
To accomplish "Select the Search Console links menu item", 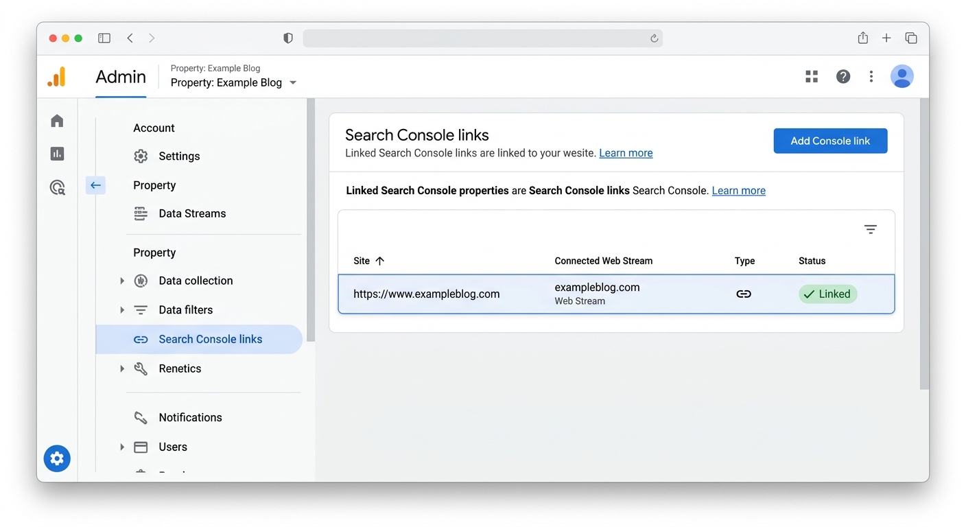I will [x=199, y=339].
